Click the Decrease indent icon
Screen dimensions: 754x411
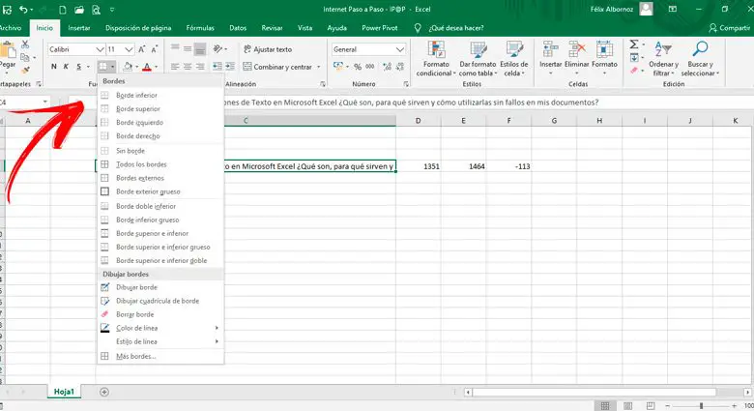click(x=217, y=67)
